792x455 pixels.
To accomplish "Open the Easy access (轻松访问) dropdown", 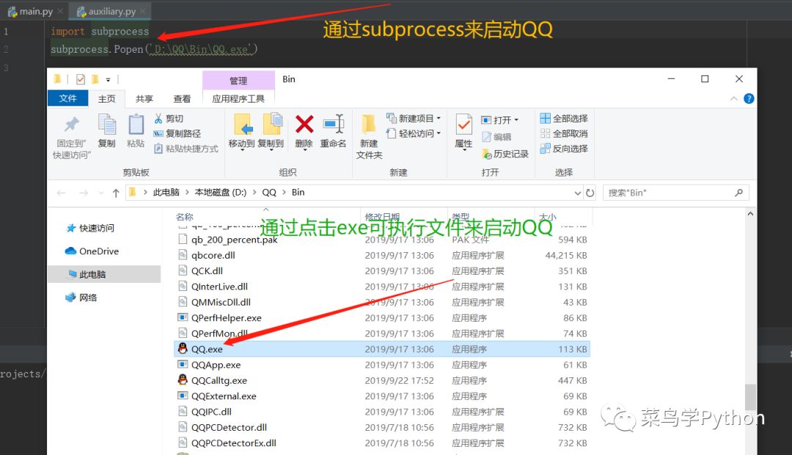I will click(x=439, y=133).
